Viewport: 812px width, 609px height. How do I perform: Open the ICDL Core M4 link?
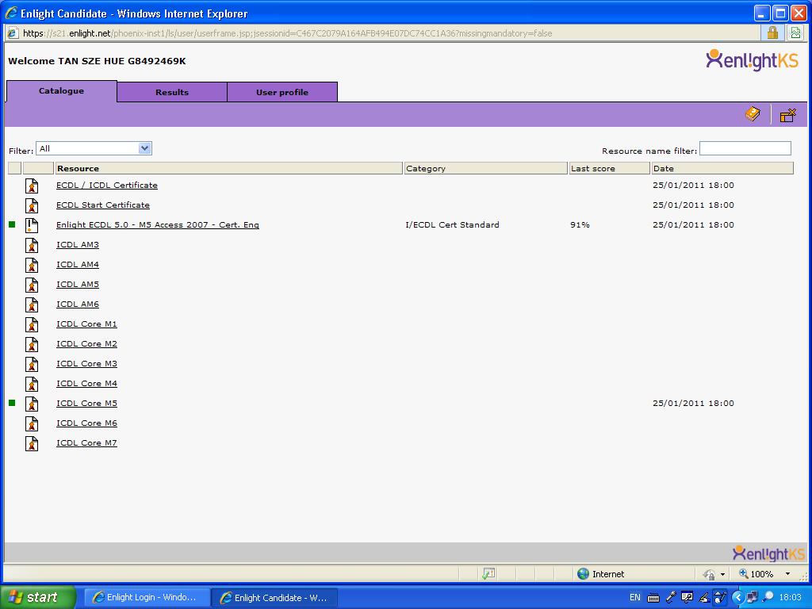[x=86, y=384]
